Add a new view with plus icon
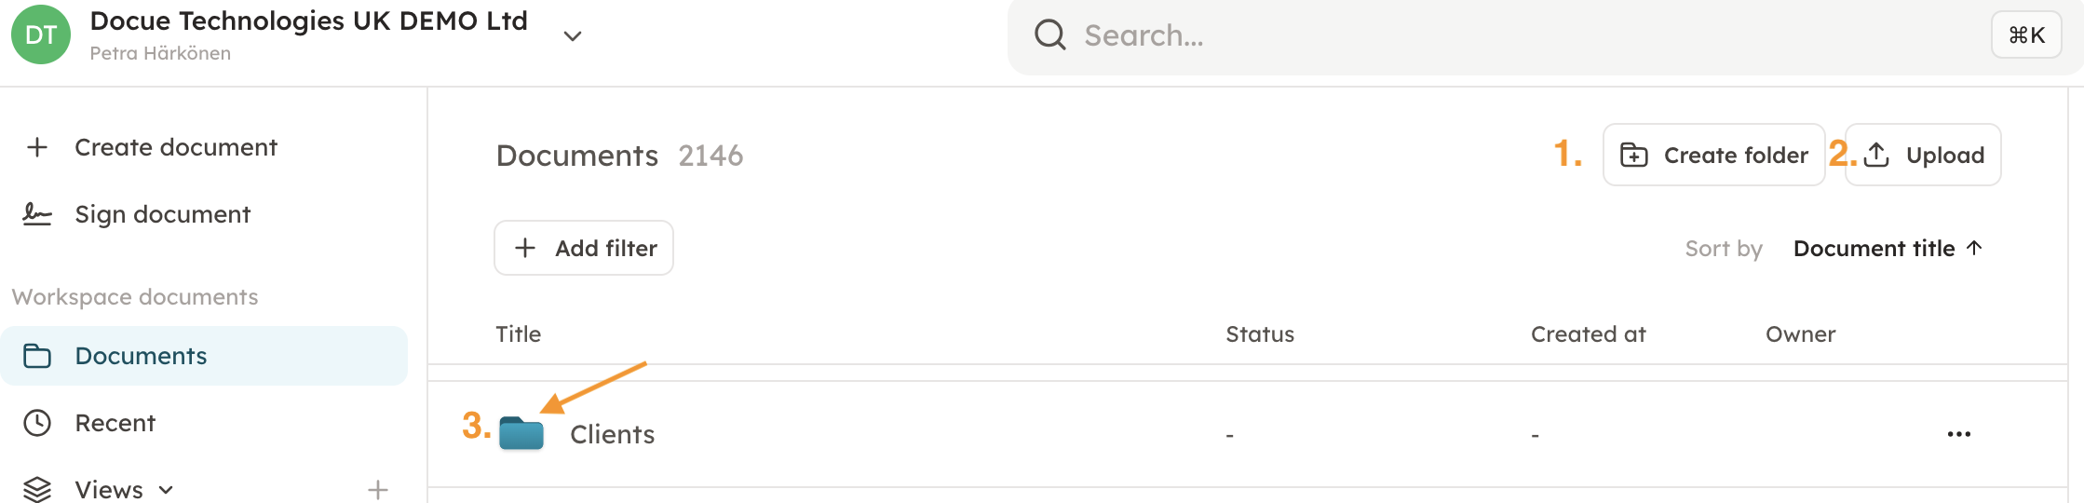The width and height of the screenshot is (2084, 503). coord(377,490)
